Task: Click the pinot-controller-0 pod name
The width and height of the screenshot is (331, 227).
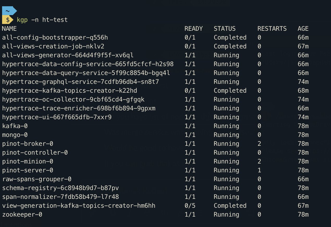Action: pos(35,153)
